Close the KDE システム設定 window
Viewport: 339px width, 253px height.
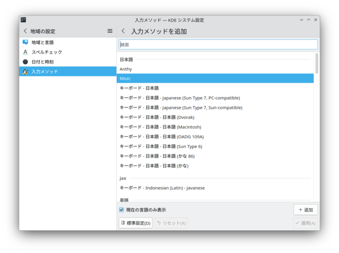pyautogui.click(x=316, y=20)
